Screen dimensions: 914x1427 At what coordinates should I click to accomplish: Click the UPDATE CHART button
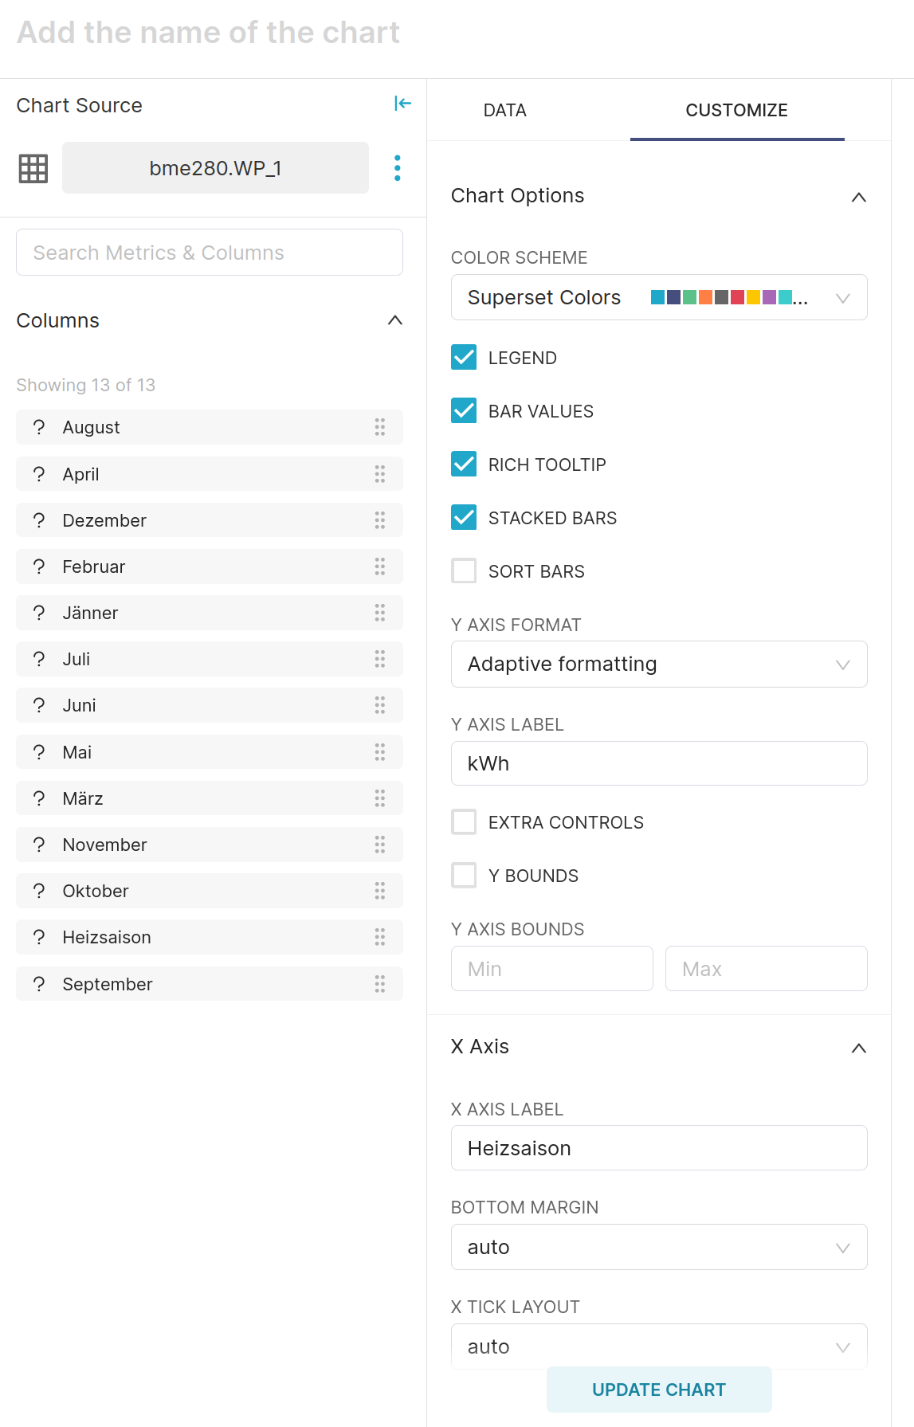tap(659, 1390)
